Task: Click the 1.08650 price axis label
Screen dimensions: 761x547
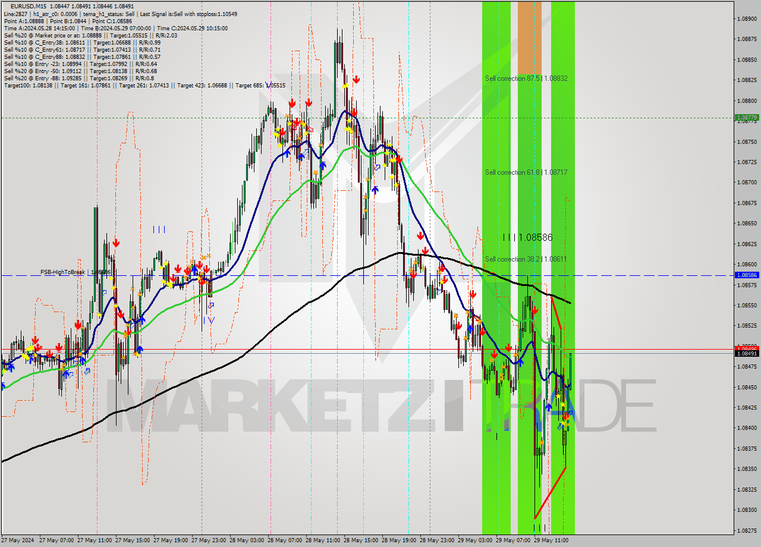Action: click(x=747, y=224)
